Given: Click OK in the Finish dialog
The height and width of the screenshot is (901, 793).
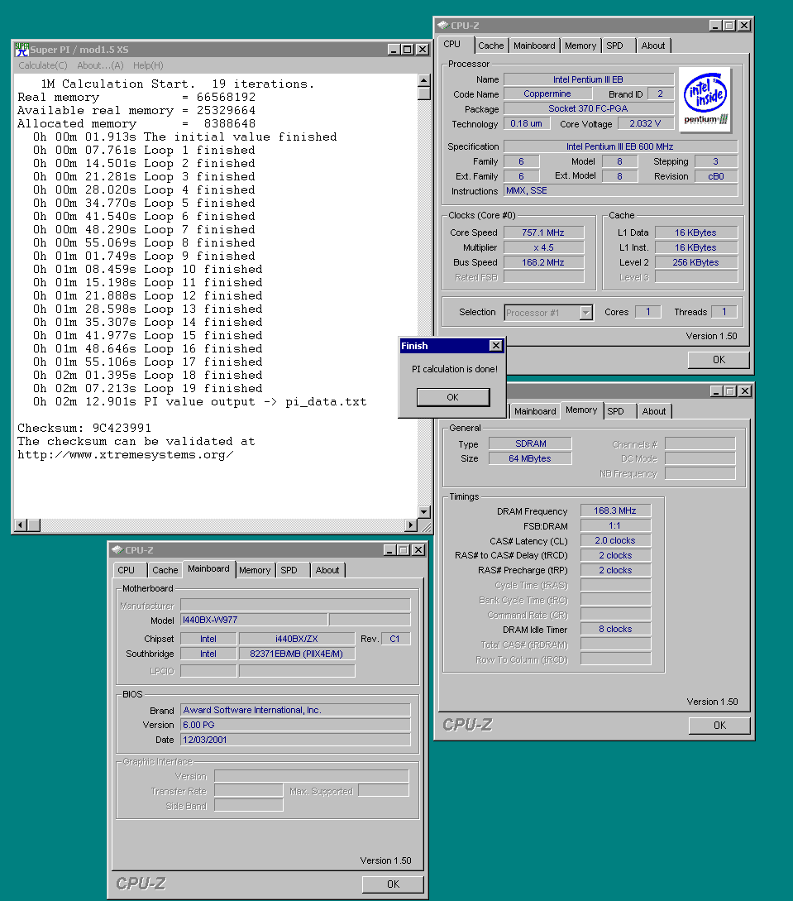Looking at the screenshot, I should click(x=453, y=397).
